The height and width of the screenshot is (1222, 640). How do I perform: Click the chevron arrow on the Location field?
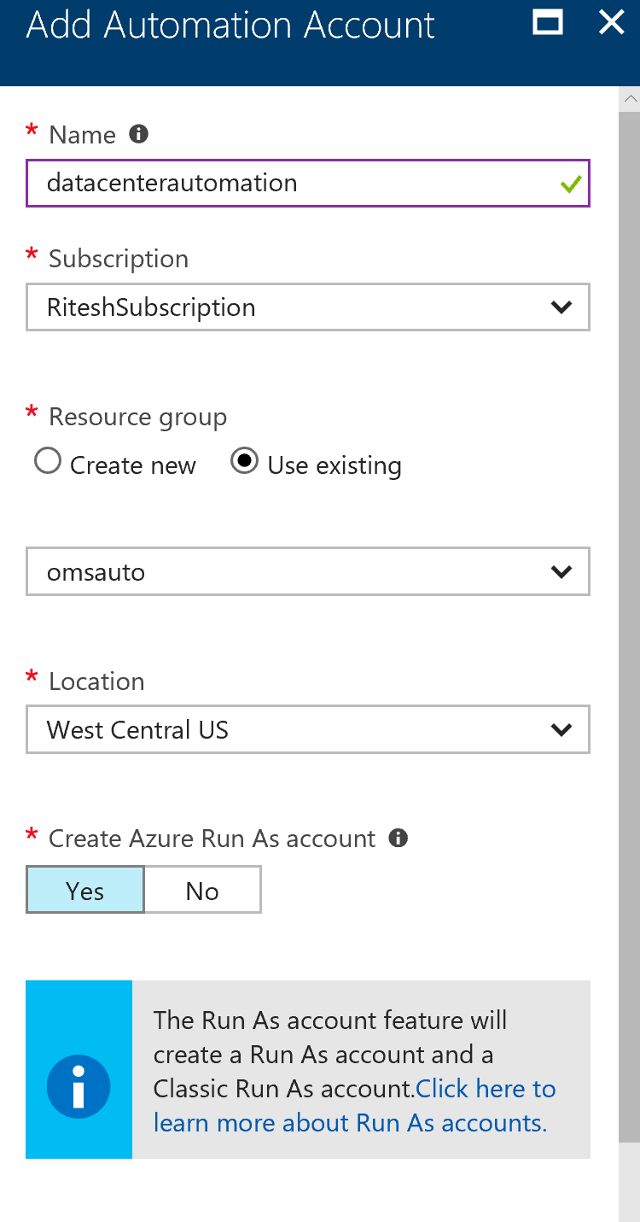561,730
